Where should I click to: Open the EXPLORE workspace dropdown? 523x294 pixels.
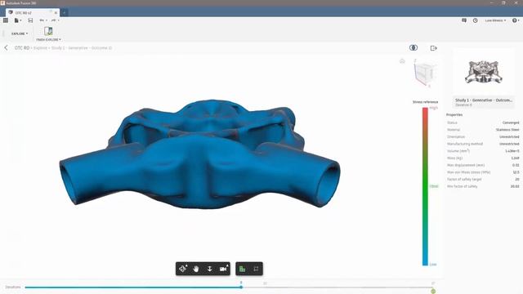[20, 33]
